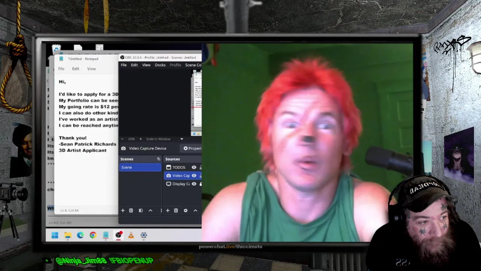Pop out the Scenes dock with its float icon
This screenshot has width=481, height=271.
click(x=158, y=159)
